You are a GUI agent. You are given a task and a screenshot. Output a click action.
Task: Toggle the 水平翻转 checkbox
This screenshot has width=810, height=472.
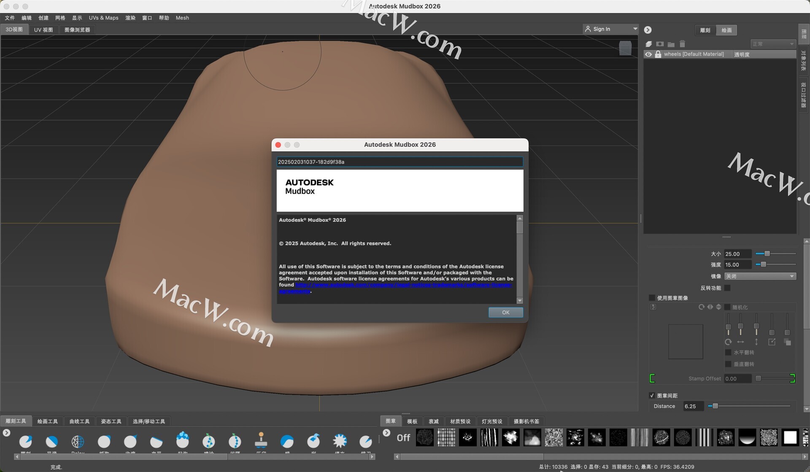pos(728,352)
